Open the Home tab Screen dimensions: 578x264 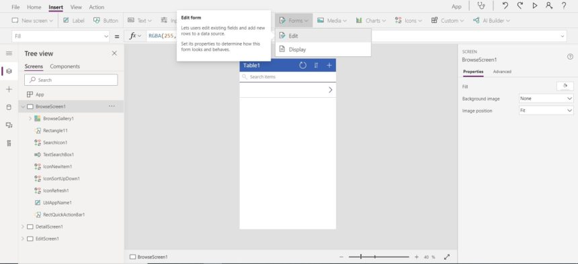[x=34, y=7]
